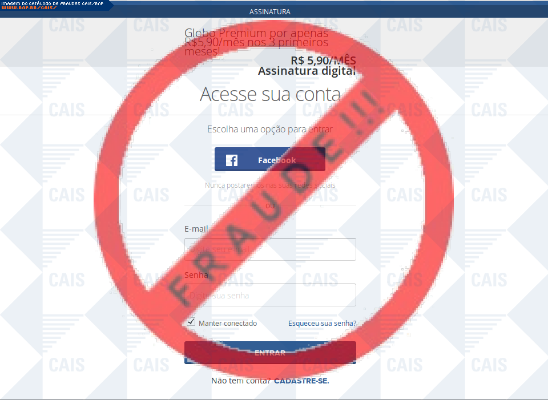
Task: Click the Não tem conta text
Action: pos(241,381)
